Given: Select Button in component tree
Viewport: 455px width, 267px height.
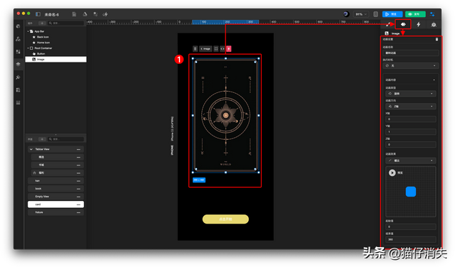Looking at the screenshot, I should [41, 54].
